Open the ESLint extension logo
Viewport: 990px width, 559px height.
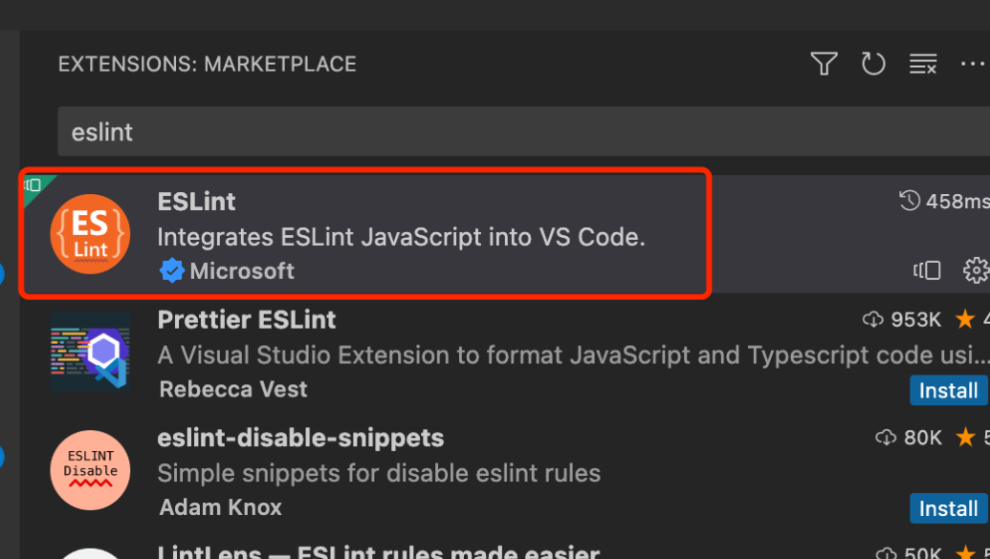[90, 234]
